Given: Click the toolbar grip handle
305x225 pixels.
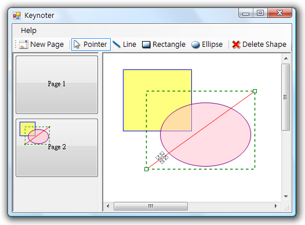Looking at the screenshot, I should 16,45.
